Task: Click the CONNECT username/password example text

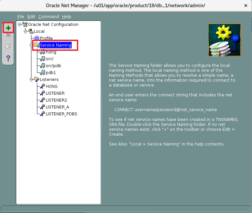Action: pos(166,110)
